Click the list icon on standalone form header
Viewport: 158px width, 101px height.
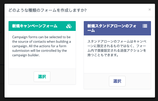coord(145,26)
